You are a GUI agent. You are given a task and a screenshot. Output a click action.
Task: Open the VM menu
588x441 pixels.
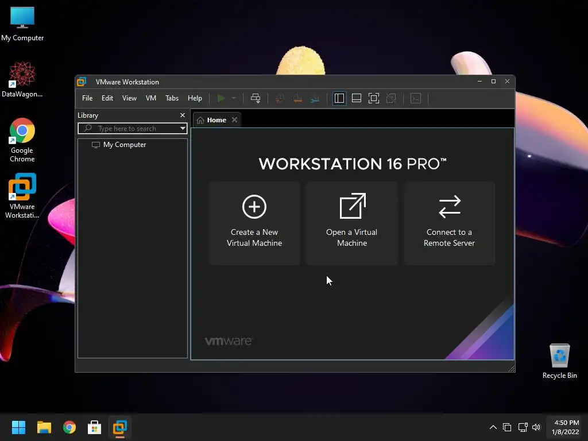point(151,98)
